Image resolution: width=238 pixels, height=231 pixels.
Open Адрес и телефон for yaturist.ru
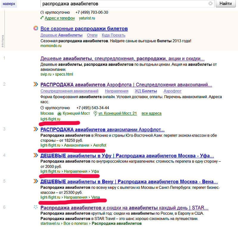pyautogui.click(x=59, y=18)
